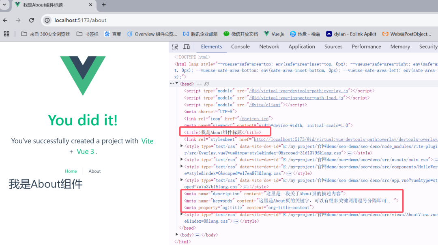Expand the AboutView.vue style element node
This screenshot has width=438, height=245.
click(x=182, y=214)
